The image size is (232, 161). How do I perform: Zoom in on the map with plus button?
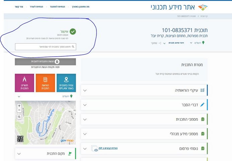click(19, 106)
